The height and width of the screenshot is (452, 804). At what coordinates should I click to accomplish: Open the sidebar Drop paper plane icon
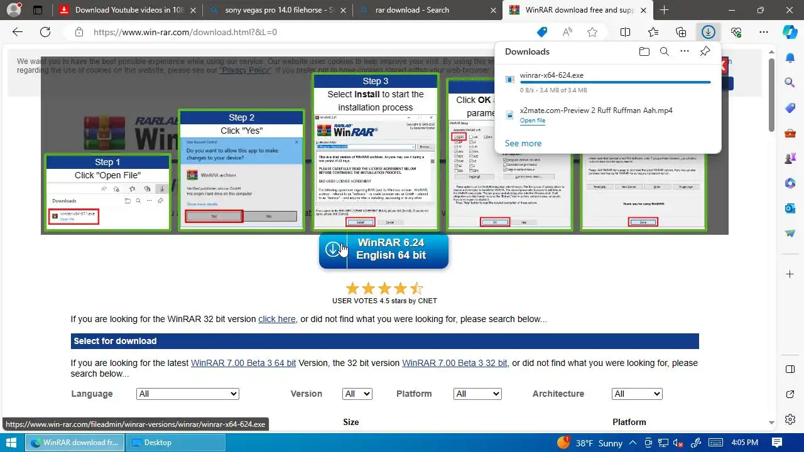point(790,233)
